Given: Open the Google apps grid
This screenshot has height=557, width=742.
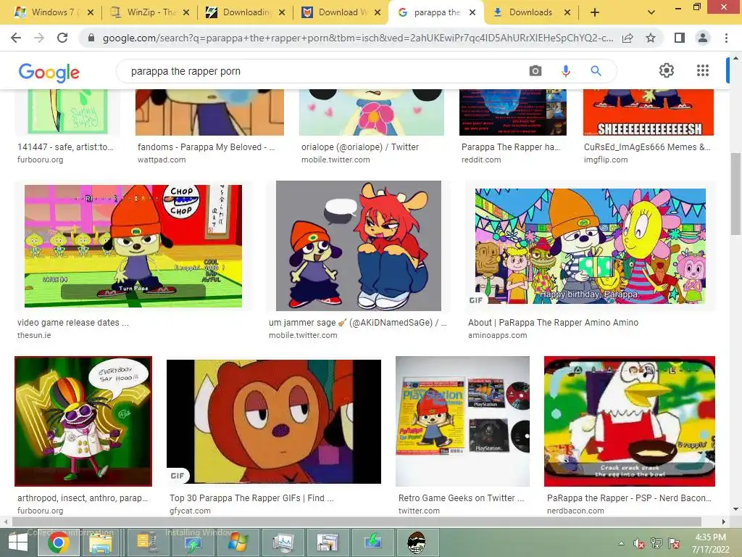Looking at the screenshot, I should pos(703,70).
